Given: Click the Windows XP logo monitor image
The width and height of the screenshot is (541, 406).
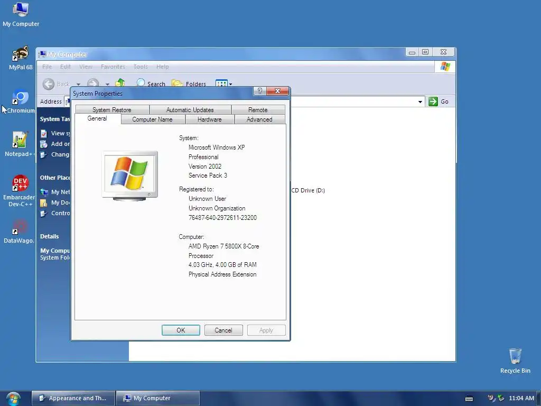Looking at the screenshot, I should (x=130, y=176).
